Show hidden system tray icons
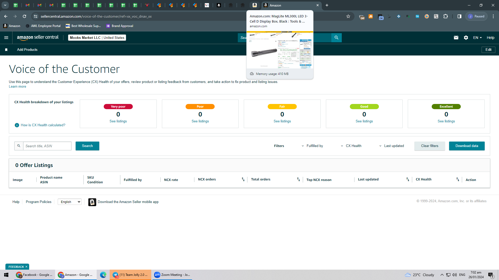499x280 pixels. [442, 275]
